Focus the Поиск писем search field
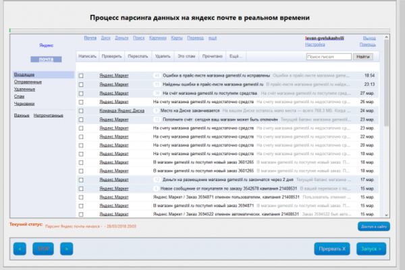This screenshot has height=270, width=405. coord(329,57)
